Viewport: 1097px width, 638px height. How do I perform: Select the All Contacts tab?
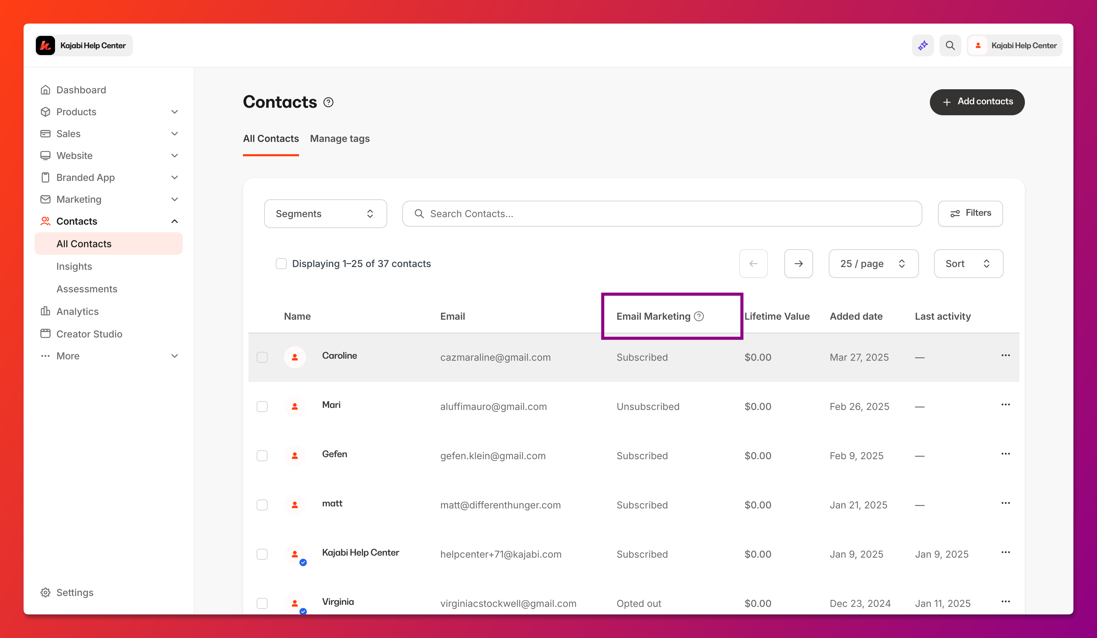pos(271,138)
